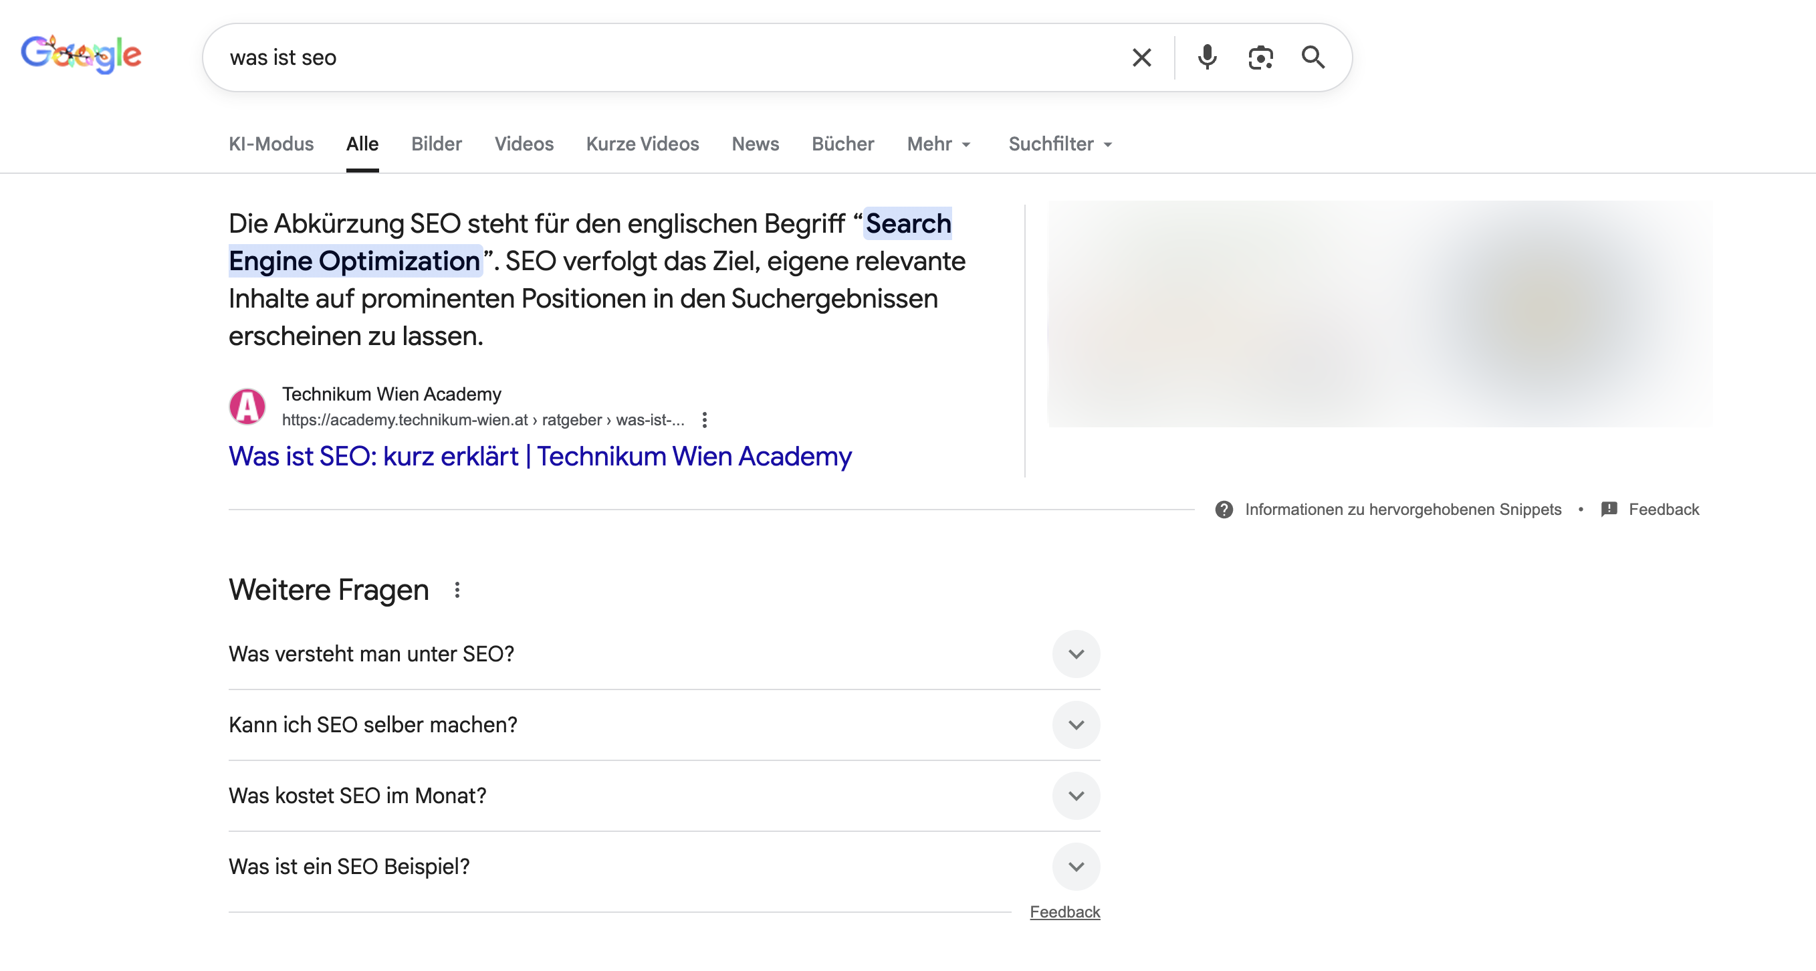Expand the question Was kostet SEO im Monat?
1816x971 pixels.
(x=1076, y=796)
